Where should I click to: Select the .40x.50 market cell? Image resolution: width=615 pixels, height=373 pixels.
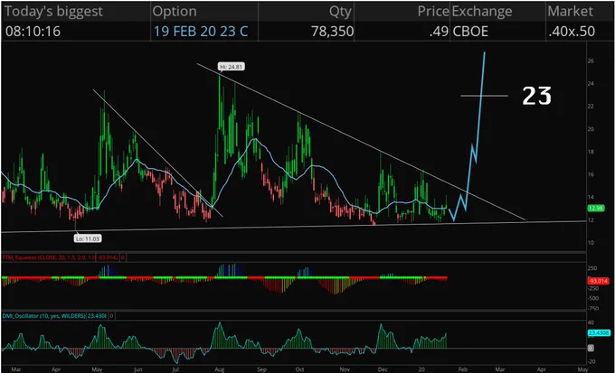[571, 32]
